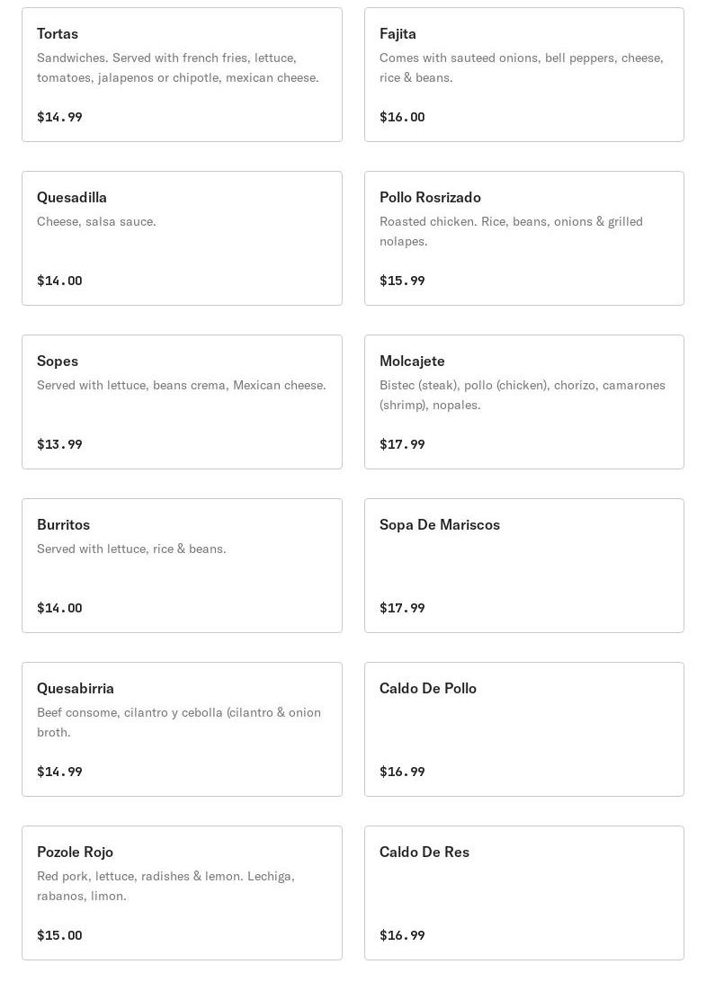The width and height of the screenshot is (706, 982).
Task: Click the $16.00 price on Fajita
Action: [402, 117]
